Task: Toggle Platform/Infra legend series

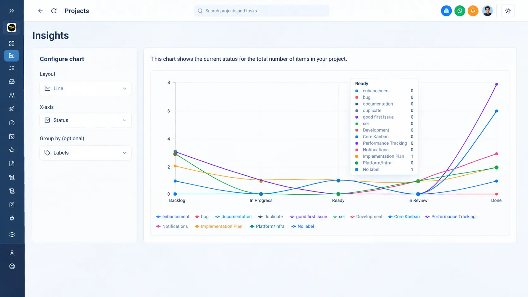Action: click(x=267, y=227)
